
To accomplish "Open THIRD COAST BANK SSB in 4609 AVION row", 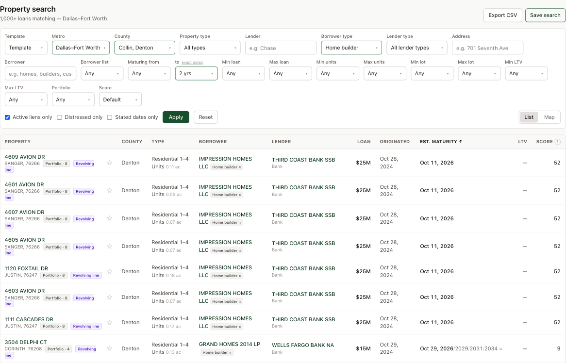I will coord(303,160).
